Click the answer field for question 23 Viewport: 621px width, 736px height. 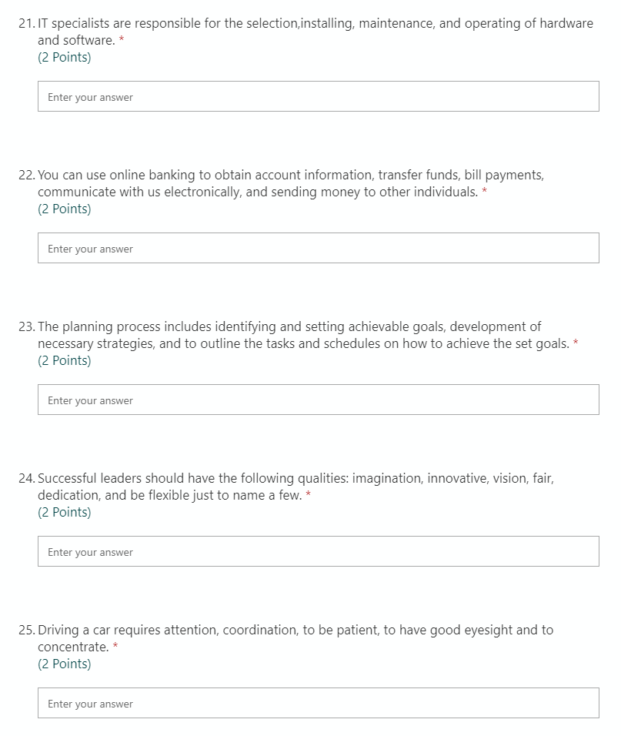pos(318,399)
